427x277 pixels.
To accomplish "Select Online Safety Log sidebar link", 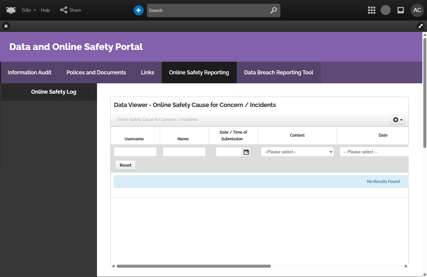I will [54, 92].
